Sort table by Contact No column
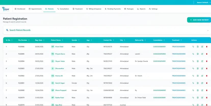The height and width of the screenshot is (106, 211). pyautogui.click(x=113, y=40)
